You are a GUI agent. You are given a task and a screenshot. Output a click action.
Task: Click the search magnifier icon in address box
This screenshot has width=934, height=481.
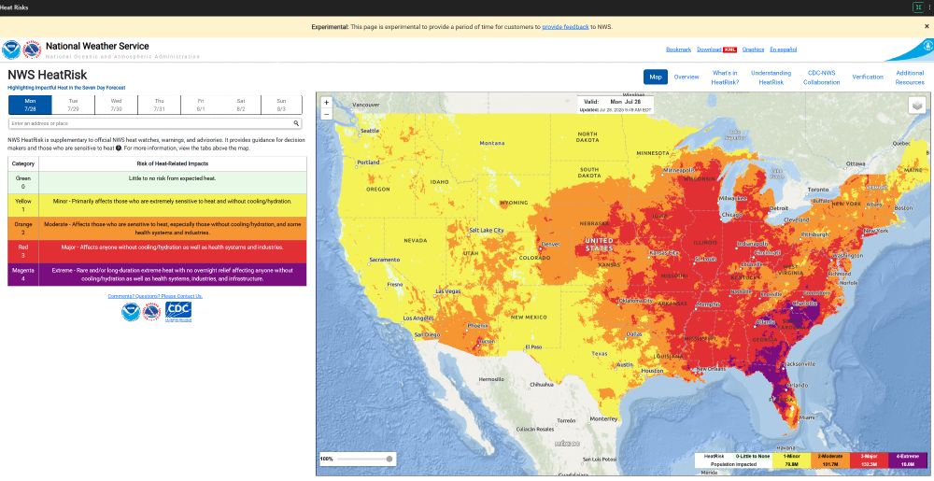click(x=296, y=123)
